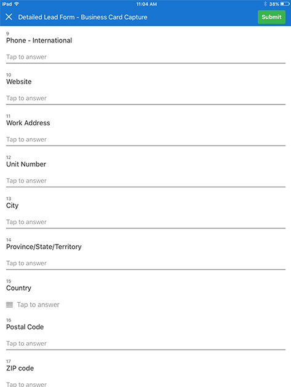Close the Detailed Lead Form
The width and height of the screenshot is (291, 387).
[9, 17]
